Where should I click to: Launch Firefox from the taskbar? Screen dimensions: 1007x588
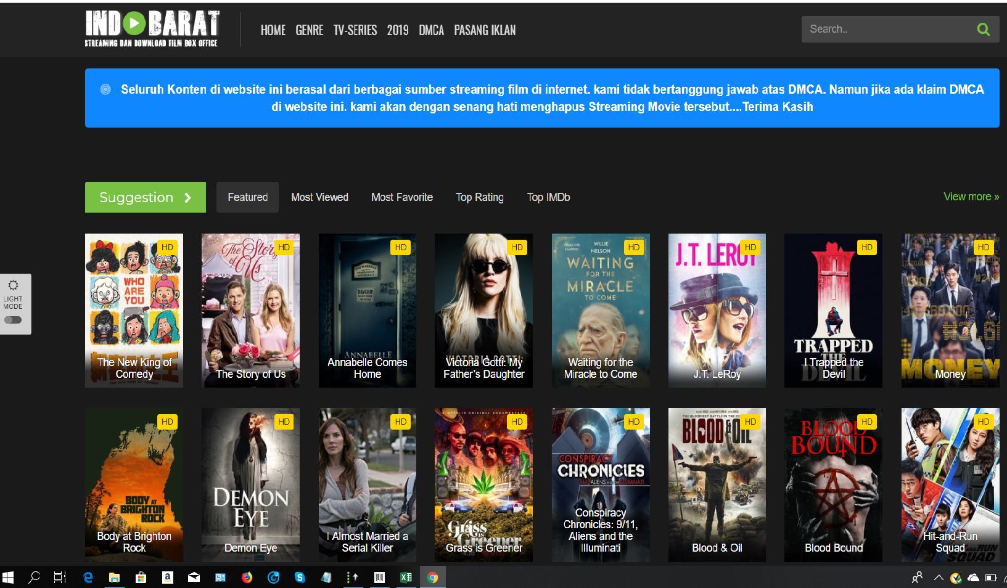coord(247,578)
